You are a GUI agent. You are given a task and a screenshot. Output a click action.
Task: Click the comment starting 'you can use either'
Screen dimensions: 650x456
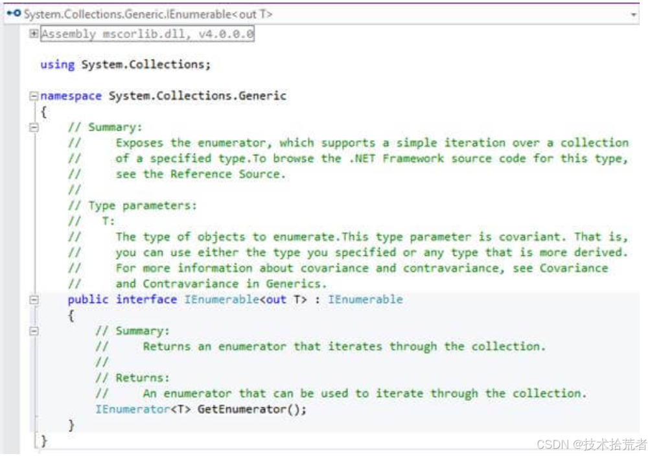click(372, 253)
